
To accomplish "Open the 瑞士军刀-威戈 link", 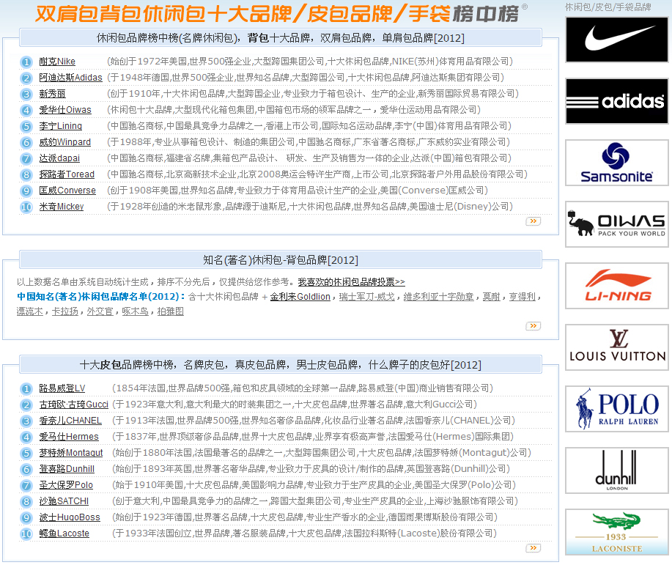I will [367, 297].
